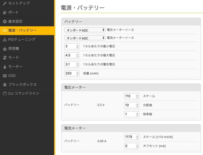Click the plug icon beside ポート
The width and height of the screenshot is (203, 155).
point(5,12)
